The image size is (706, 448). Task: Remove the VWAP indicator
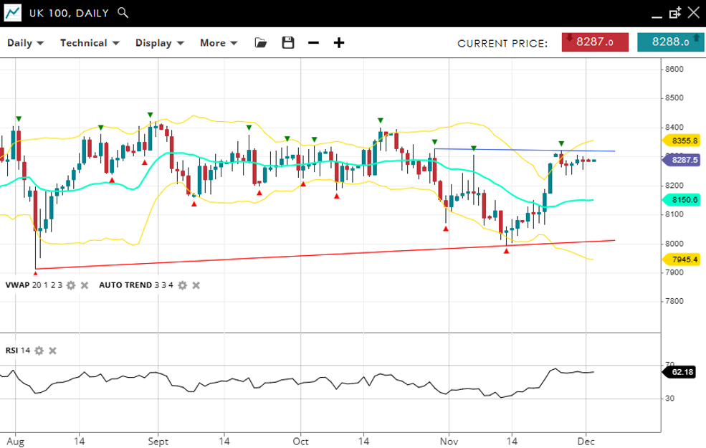pyautogui.click(x=84, y=285)
